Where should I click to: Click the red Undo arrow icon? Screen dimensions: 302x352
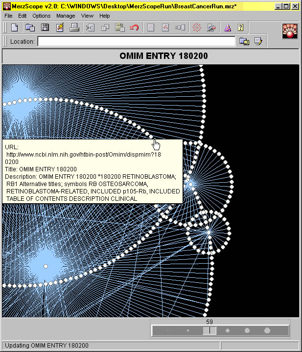tap(134, 27)
